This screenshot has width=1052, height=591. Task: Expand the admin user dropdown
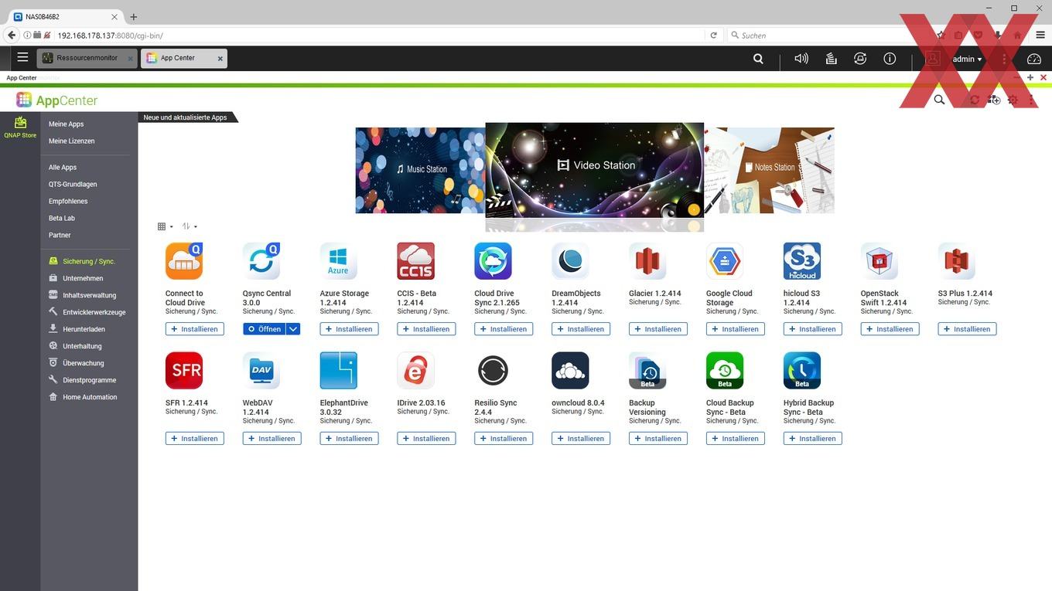(x=967, y=59)
